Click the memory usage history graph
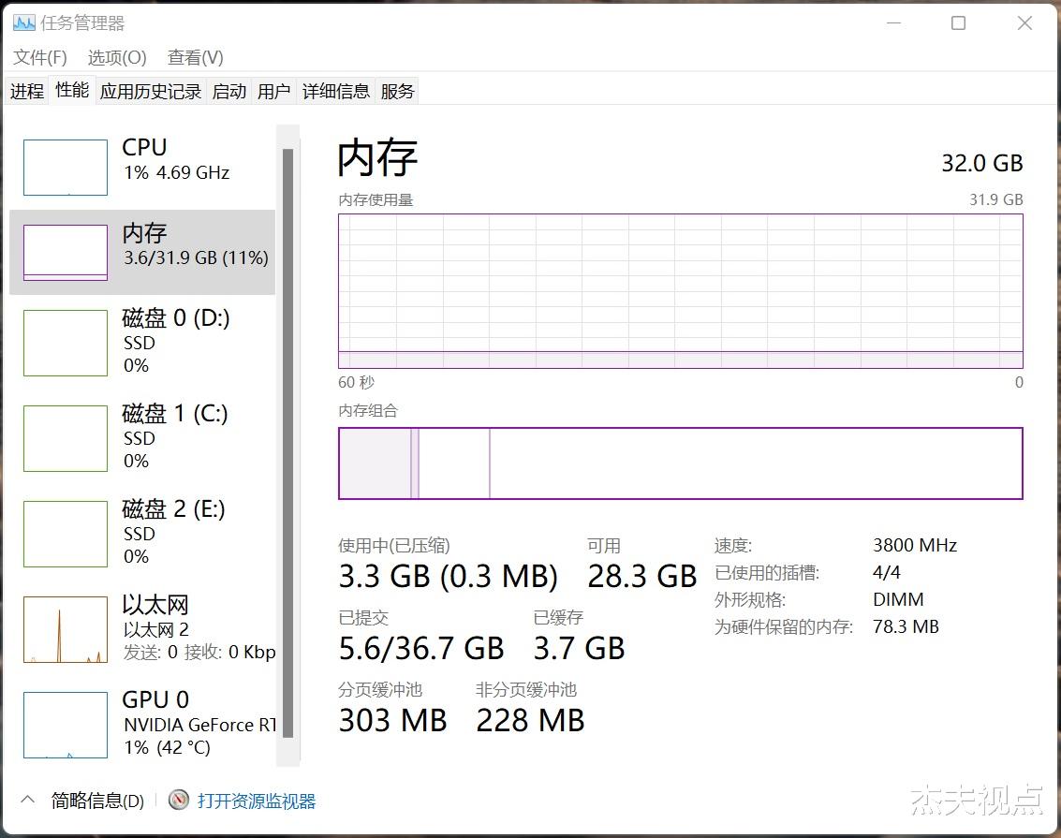The width and height of the screenshot is (1061, 838). [x=681, y=290]
